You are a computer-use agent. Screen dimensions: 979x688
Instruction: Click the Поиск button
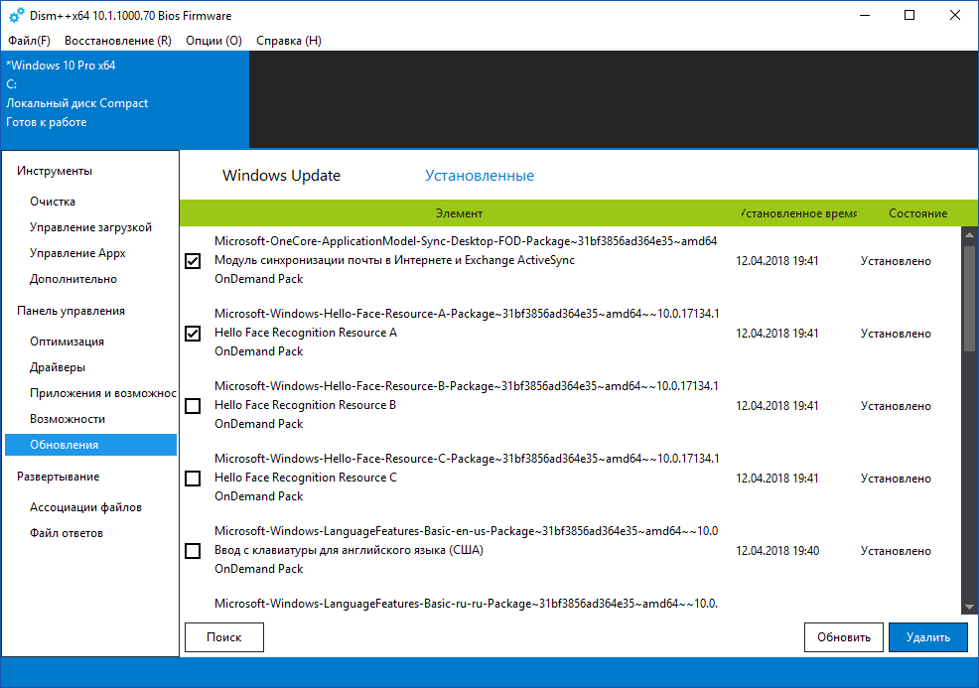point(224,637)
